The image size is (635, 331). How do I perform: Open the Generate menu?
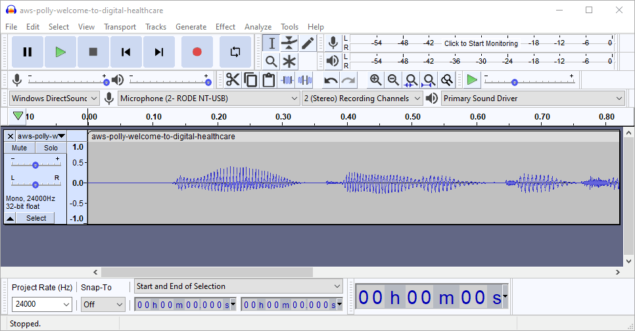pyautogui.click(x=191, y=27)
